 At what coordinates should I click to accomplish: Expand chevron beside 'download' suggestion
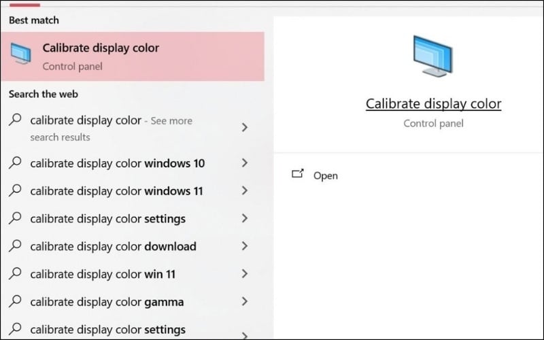[x=245, y=246]
